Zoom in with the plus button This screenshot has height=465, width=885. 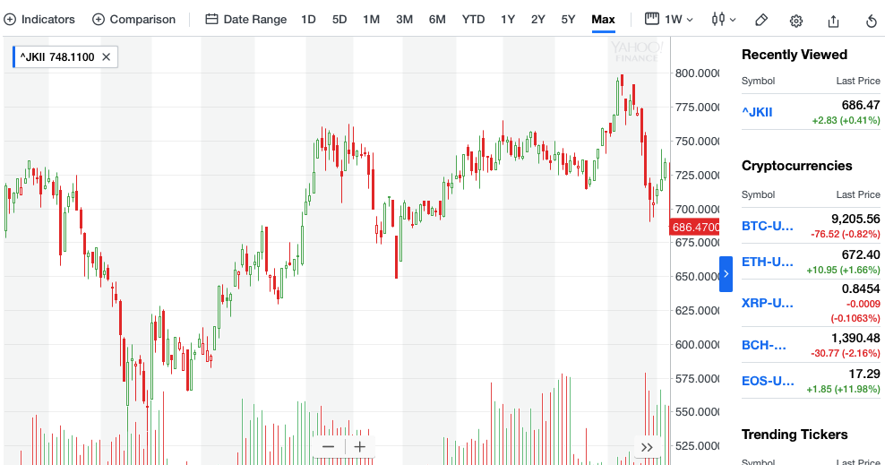pos(359,447)
